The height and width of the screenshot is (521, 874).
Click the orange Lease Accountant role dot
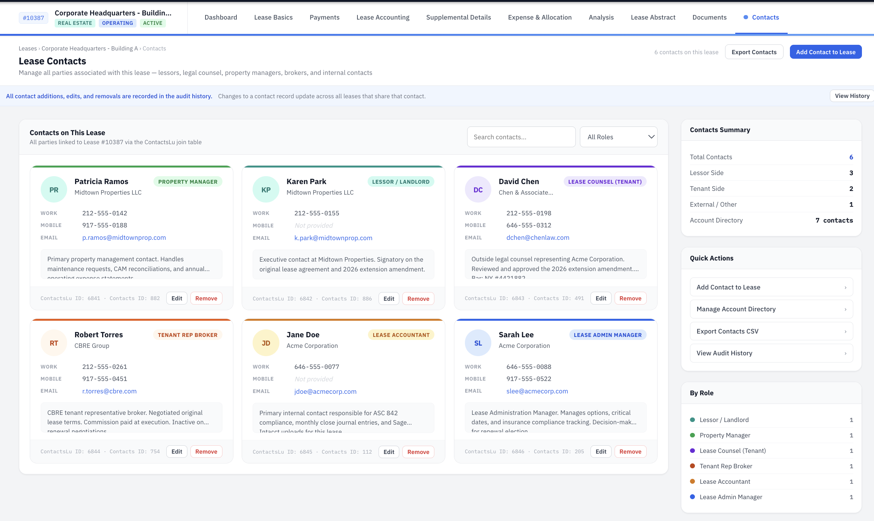coord(692,481)
